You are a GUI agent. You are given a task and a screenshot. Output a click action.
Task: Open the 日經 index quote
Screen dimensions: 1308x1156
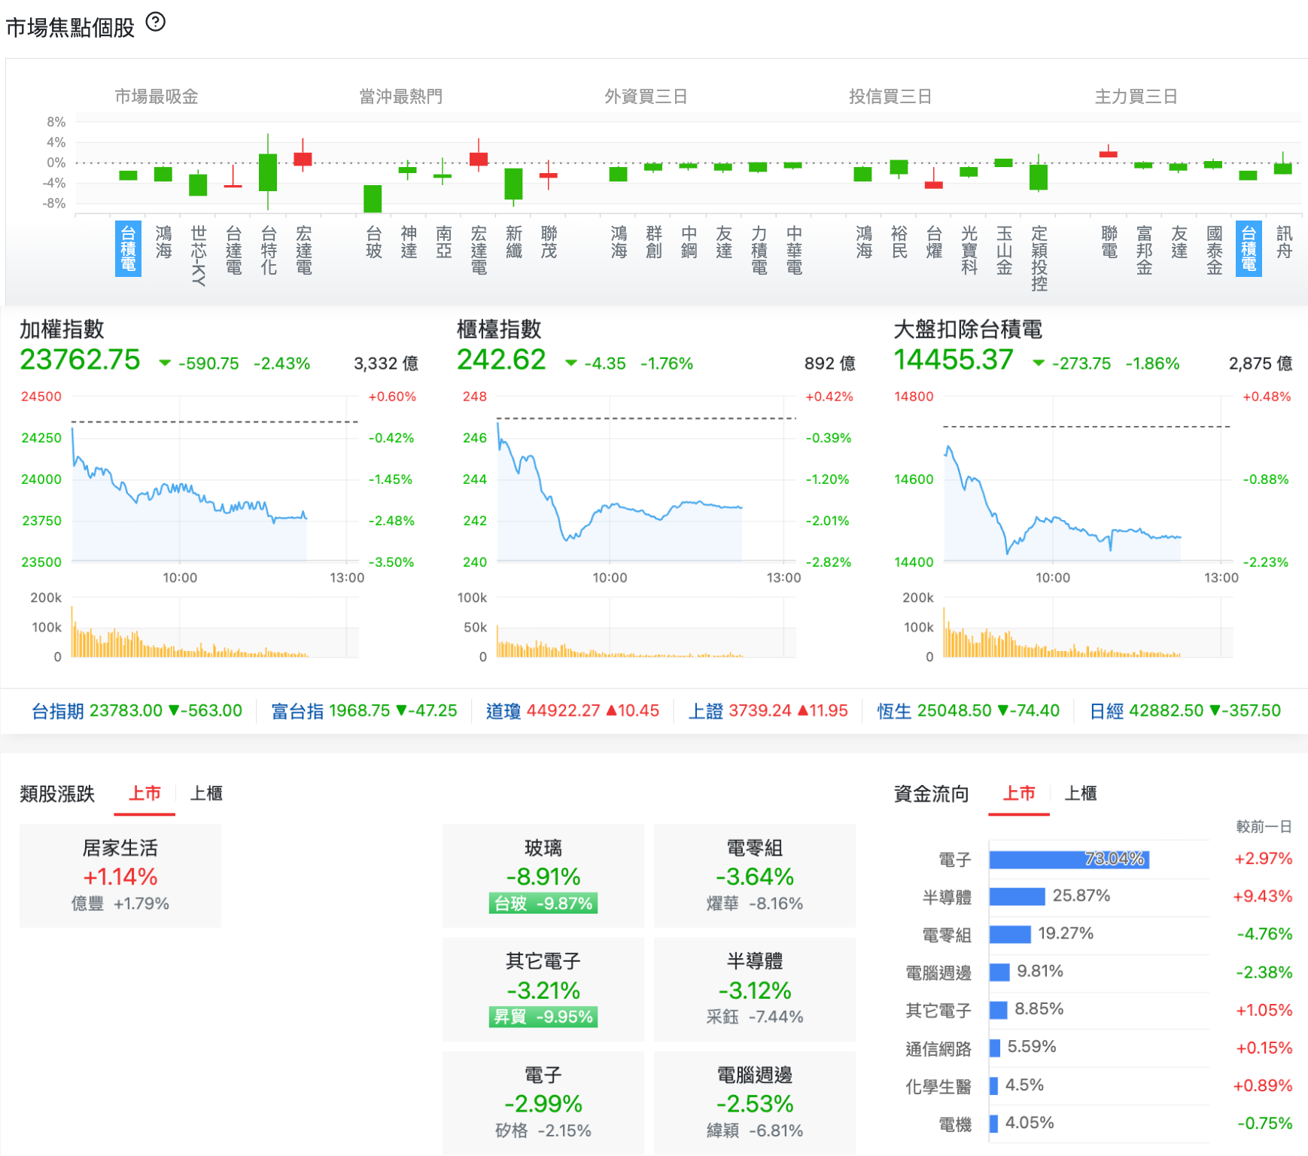1185,710
